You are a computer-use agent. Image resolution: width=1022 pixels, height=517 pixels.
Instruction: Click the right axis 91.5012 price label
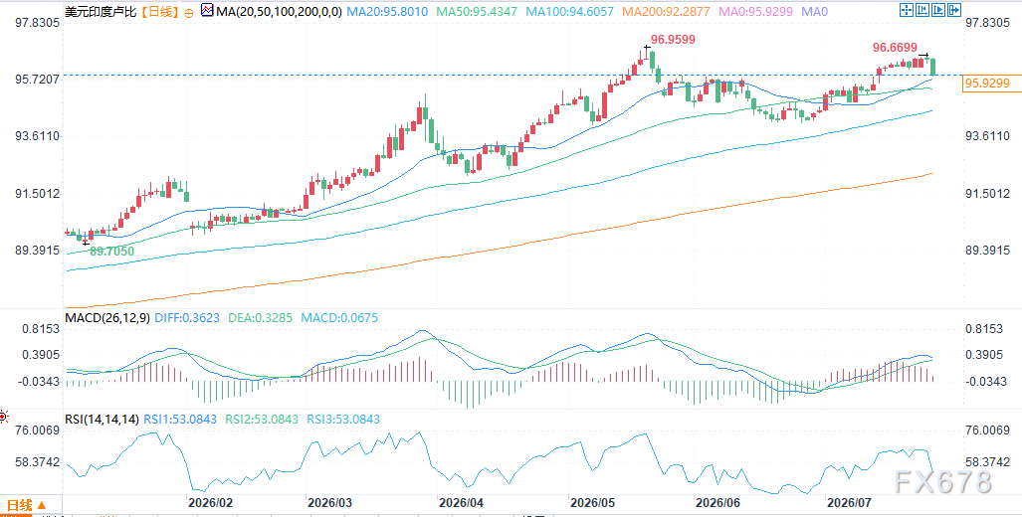989,194
